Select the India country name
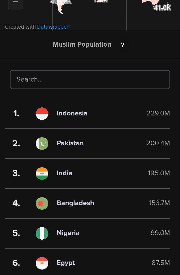 pos(64,173)
